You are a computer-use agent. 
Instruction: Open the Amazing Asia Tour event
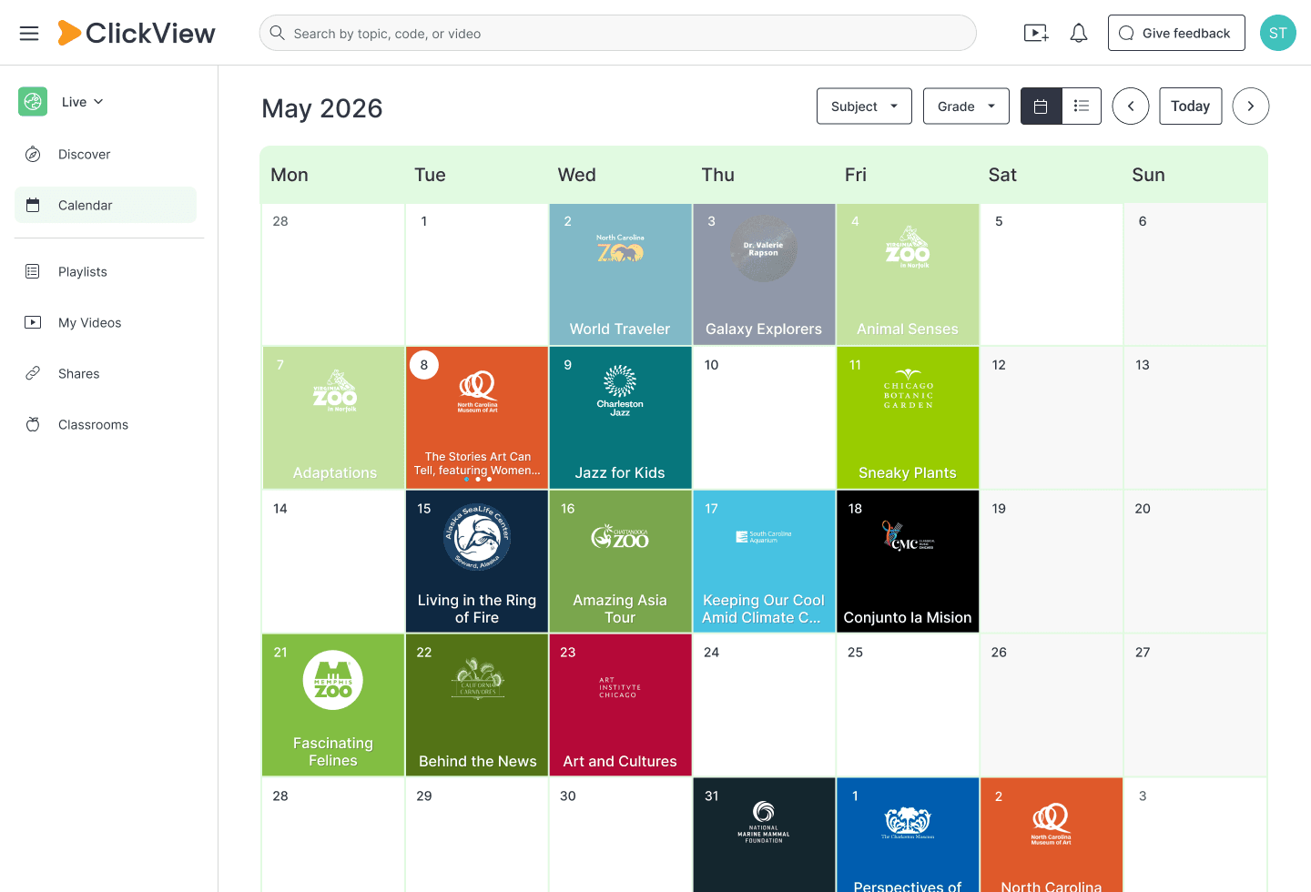pos(621,562)
